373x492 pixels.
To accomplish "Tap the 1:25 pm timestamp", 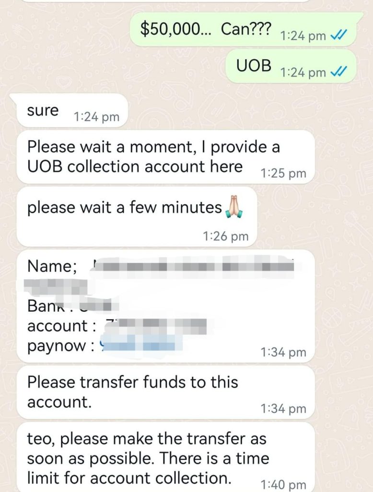I will click(x=283, y=173).
